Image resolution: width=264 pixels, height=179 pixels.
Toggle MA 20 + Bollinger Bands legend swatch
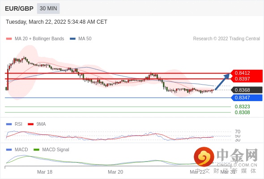pyautogui.click(x=9, y=39)
